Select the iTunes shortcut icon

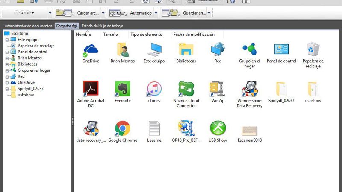point(154,89)
